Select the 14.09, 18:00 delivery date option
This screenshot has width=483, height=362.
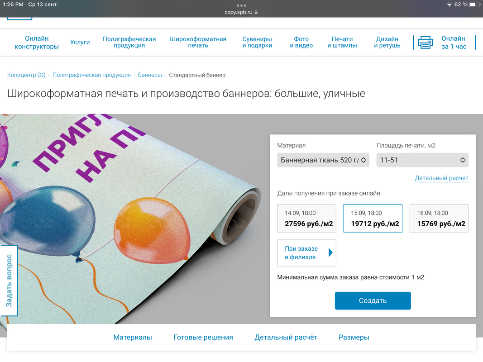tap(306, 218)
